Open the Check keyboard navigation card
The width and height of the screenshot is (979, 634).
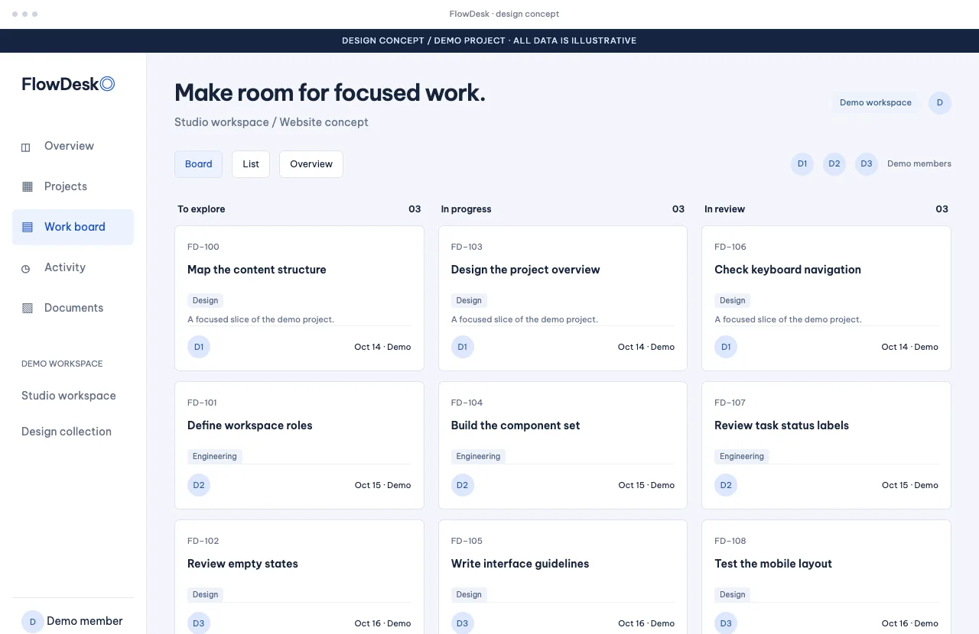pyautogui.click(x=826, y=298)
